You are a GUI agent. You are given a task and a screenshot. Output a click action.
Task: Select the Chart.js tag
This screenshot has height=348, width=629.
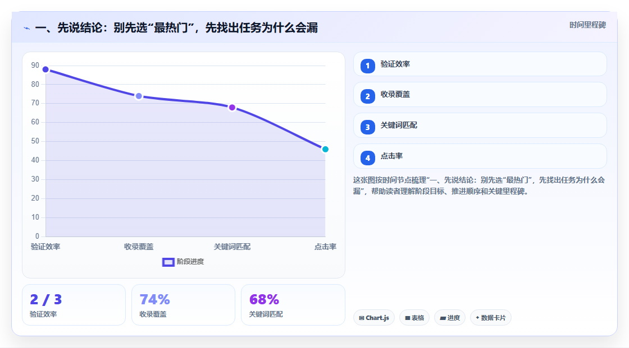(374, 318)
